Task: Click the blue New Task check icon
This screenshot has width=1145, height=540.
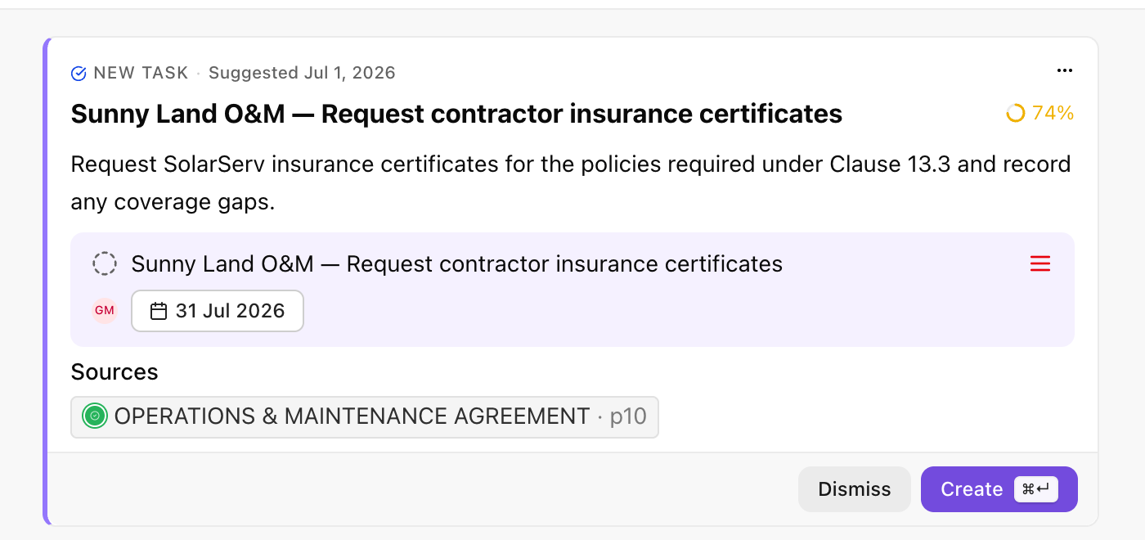Action: point(79,74)
